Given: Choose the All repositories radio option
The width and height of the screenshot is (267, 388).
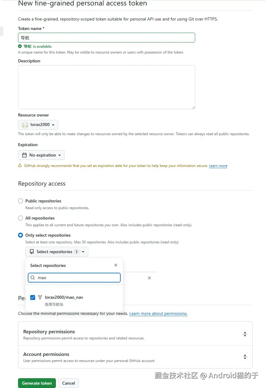Looking at the screenshot, I should pos(20,218).
